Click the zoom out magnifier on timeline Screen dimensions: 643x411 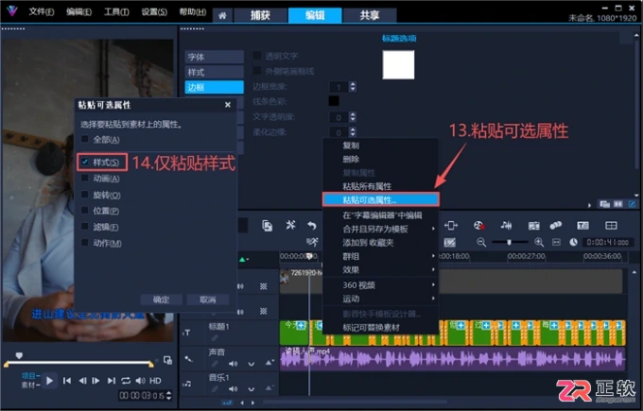coord(481,243)
